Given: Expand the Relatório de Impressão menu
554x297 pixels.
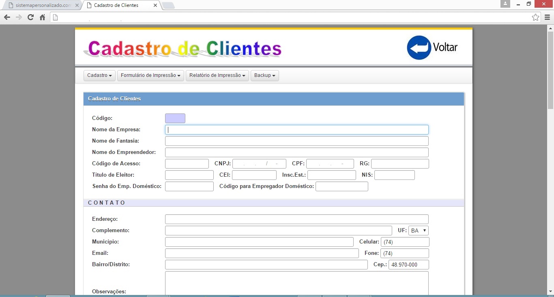Looking at the screenshot, I should (x=217, y=75).
